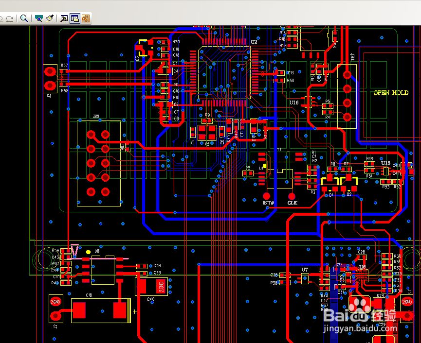Select the C19 capacitor label
Viewport: 421px width, 343px height.
[x=176, y=49]
